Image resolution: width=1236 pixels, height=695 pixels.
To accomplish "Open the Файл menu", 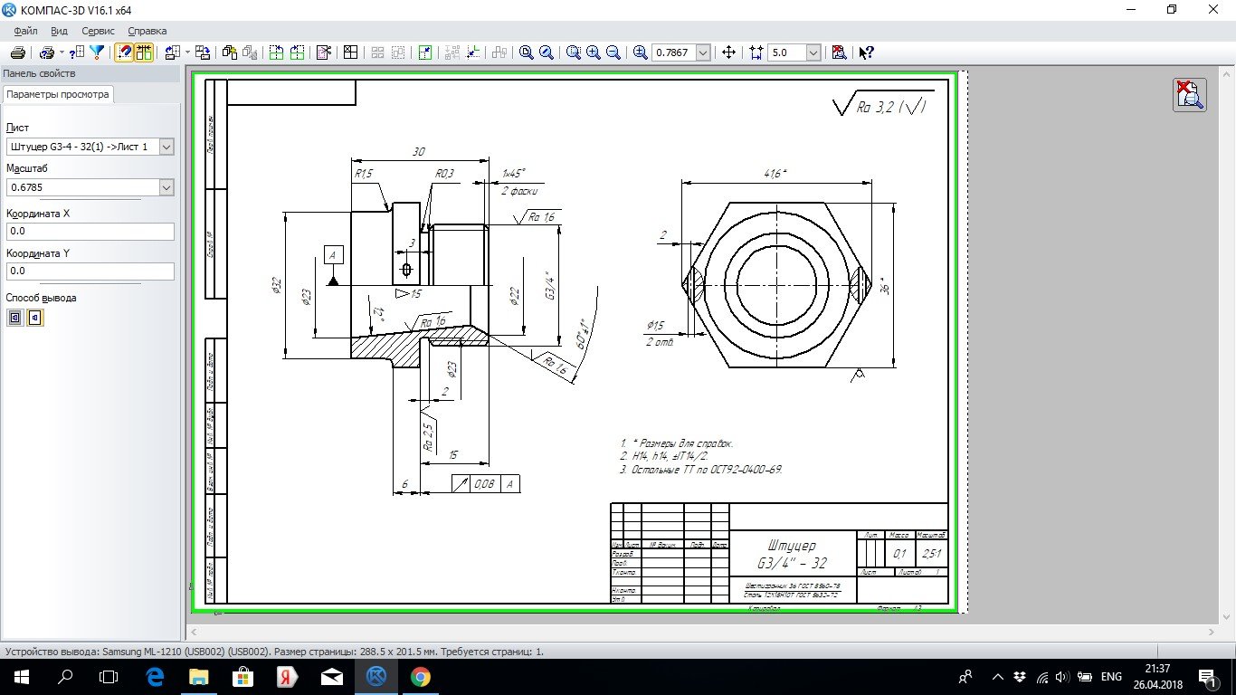I will [x=25, y=31].
